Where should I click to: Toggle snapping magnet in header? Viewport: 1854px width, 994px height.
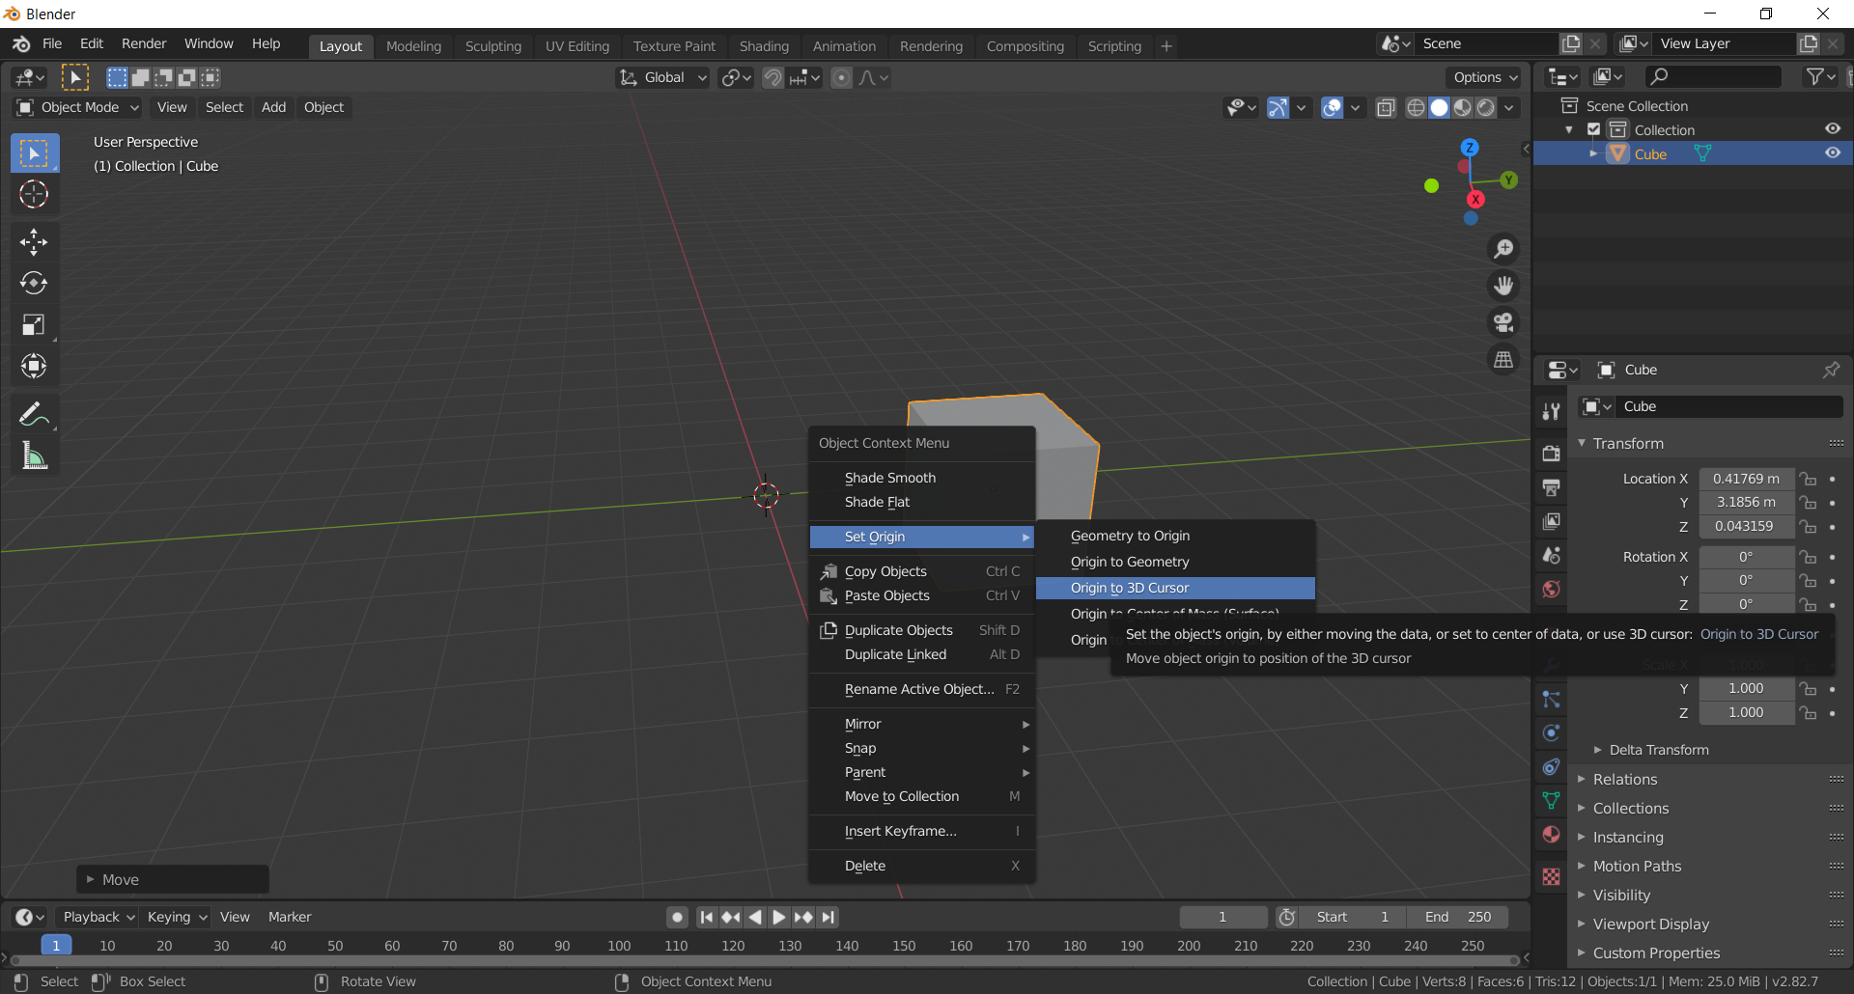[772, 77]
